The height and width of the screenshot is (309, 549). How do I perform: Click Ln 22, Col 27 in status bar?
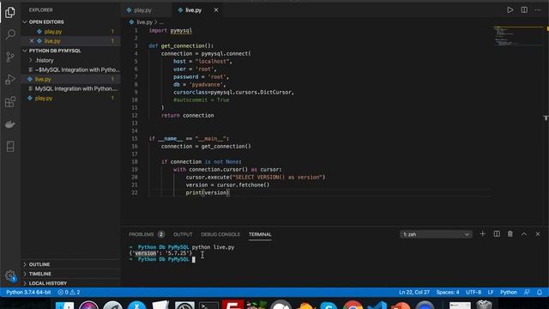413,292
